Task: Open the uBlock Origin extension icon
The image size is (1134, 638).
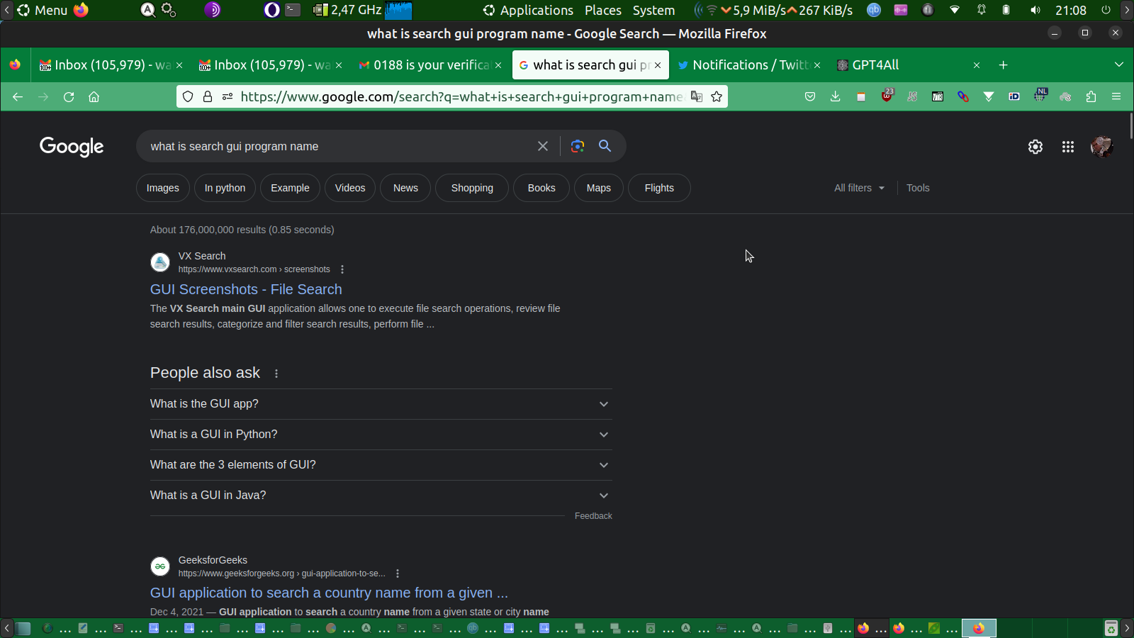Action: click(x=887, y=96)
